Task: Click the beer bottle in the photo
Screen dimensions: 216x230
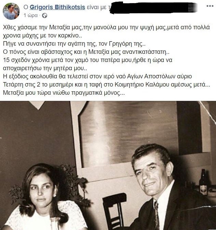Action: click(203, 182)
